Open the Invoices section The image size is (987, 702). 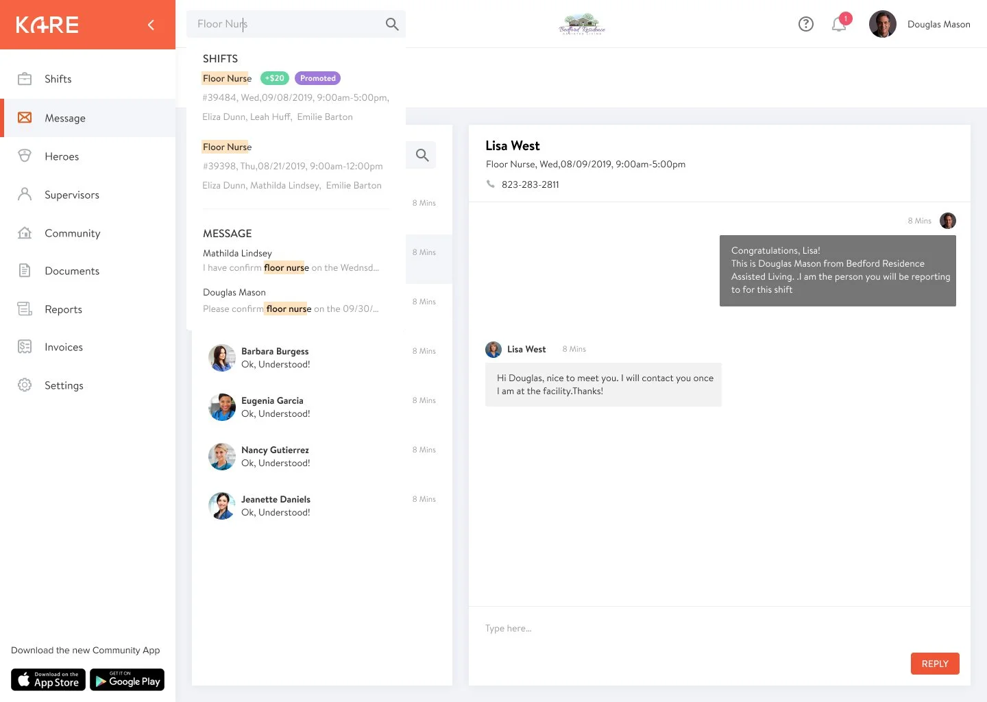click(64, 347)
